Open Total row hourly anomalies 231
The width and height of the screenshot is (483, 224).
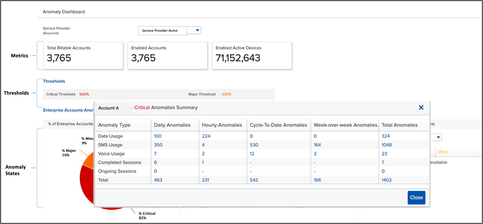click(x=206, y=180)
